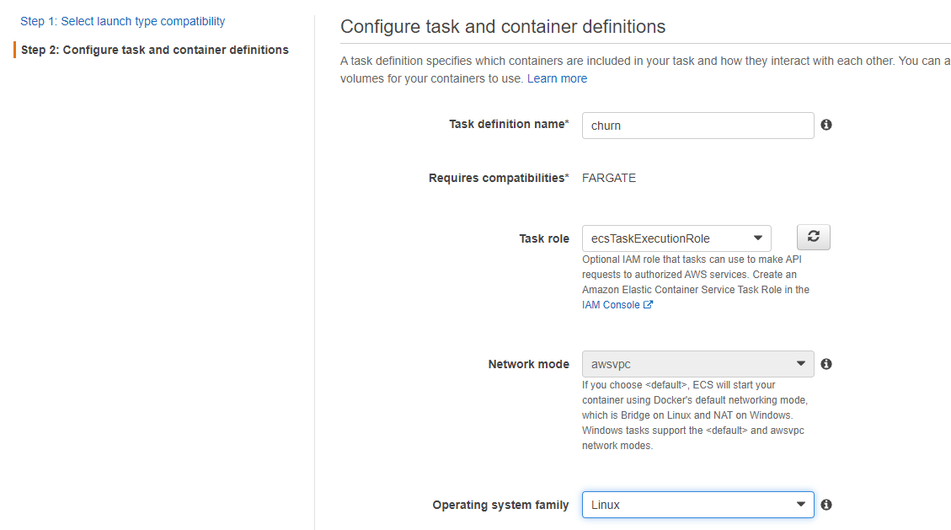Click the Operating system family label
This screenshot has width=951, height=530.
[500, 505]
